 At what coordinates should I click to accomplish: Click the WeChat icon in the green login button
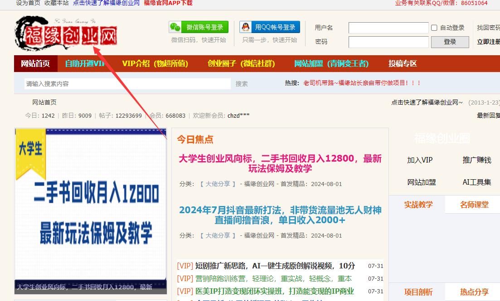tap(175, 27)
